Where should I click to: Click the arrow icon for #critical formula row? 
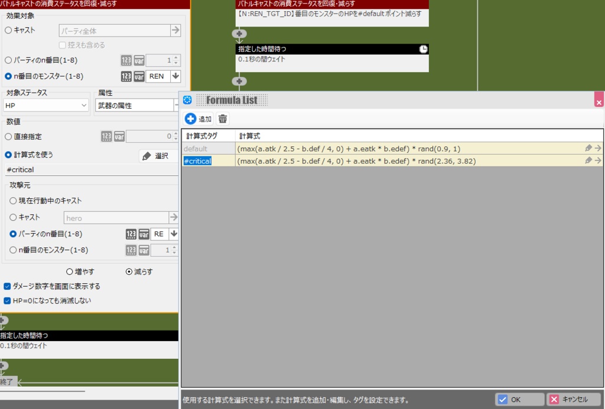pyautogui.click(x=598, y=161)
